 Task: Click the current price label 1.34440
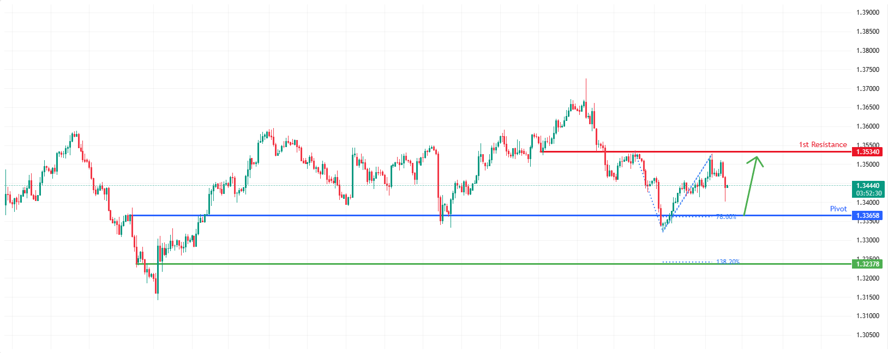[x=867, y=186]
